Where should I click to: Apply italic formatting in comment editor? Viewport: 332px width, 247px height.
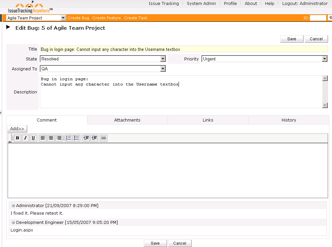26,138
